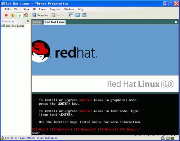This screenshot has height=141, width=180.
Task: Open the VM menu
Action: [x=34, y=9]
